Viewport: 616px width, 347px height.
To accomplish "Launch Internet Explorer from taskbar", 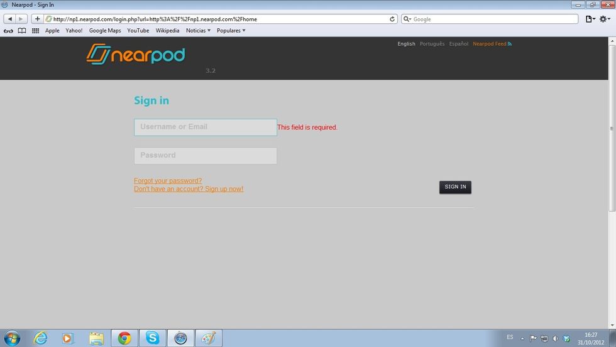I will point(40,338).
